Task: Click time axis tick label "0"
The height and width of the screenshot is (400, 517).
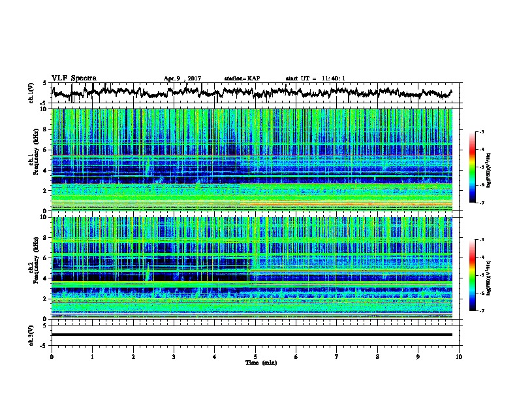Action: point(52,357)
